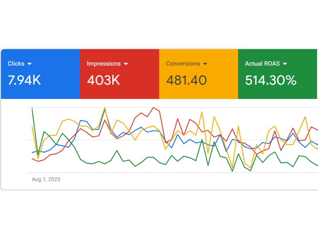Click the 481.40 conversions value
This screenshot has width=318, height=238.
tap(186, 80)
